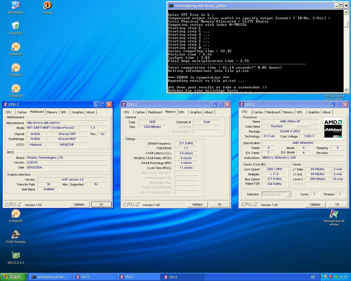Launch the 3DMark06 desktop shortcut

[16, 91]
